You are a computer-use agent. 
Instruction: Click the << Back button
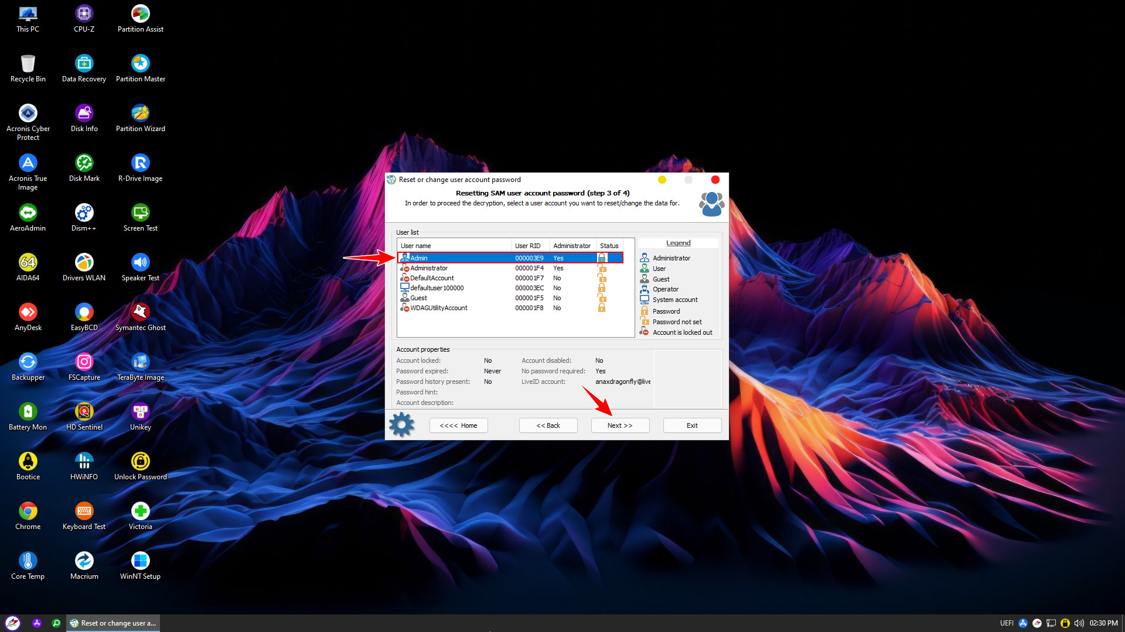coord(548,425)
